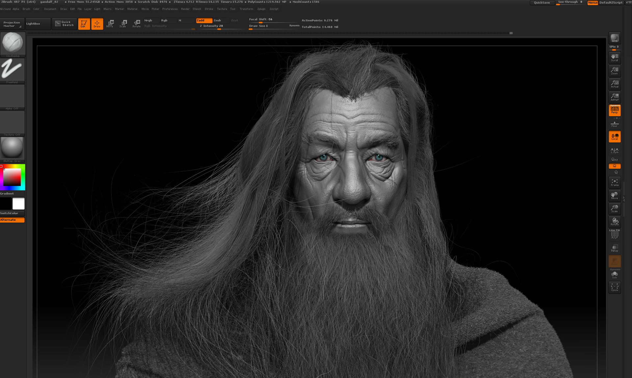
Task: Click the Move view icon on the right shelf
Action: tap(615, 195)
